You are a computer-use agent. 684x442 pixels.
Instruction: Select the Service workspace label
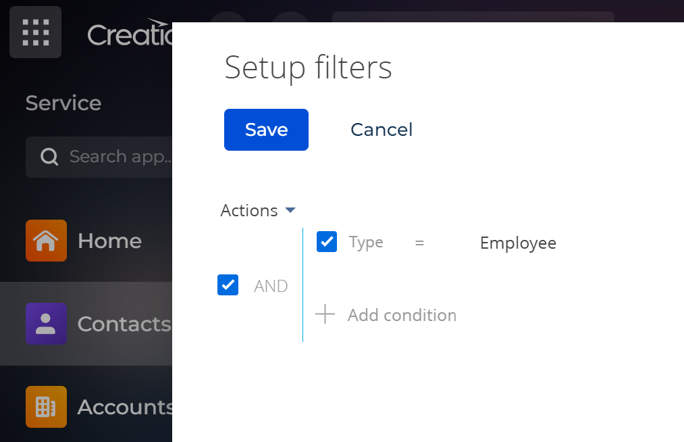click(63, 103)
